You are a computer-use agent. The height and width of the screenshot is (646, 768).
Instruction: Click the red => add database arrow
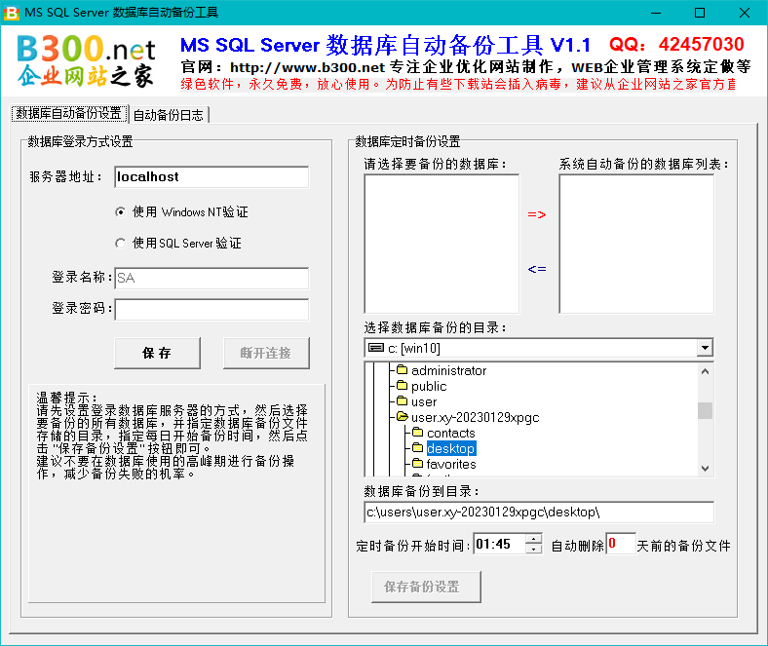537,214
